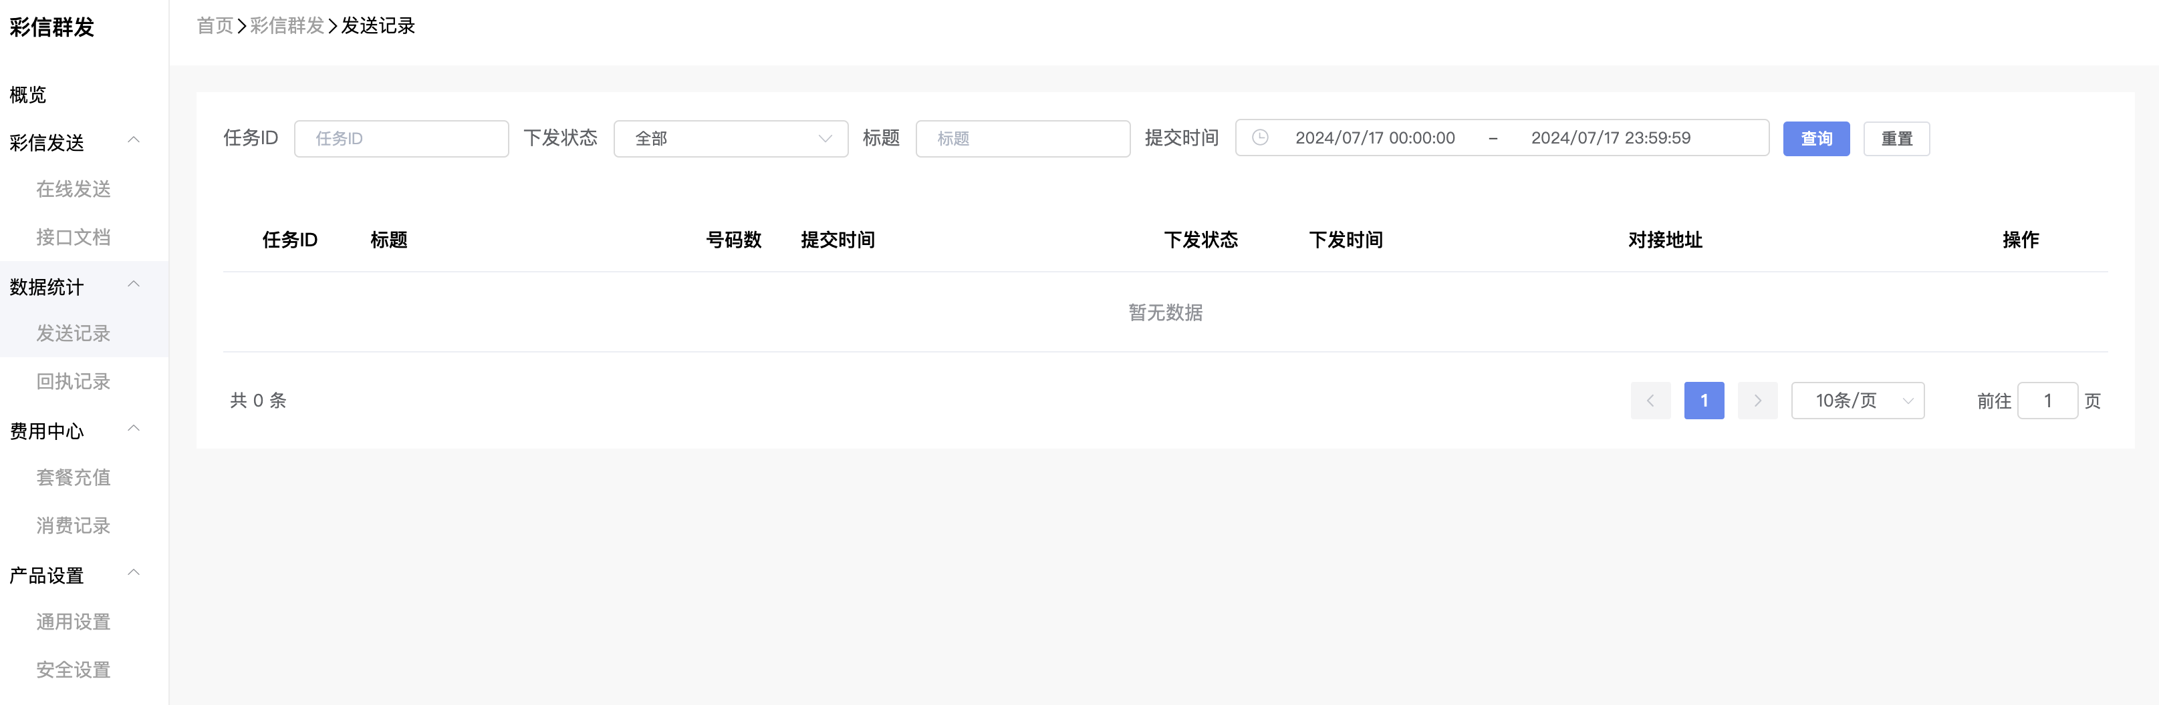
Task: Collapse the 费用中心 menu section
Action: [x=133, y=429]
